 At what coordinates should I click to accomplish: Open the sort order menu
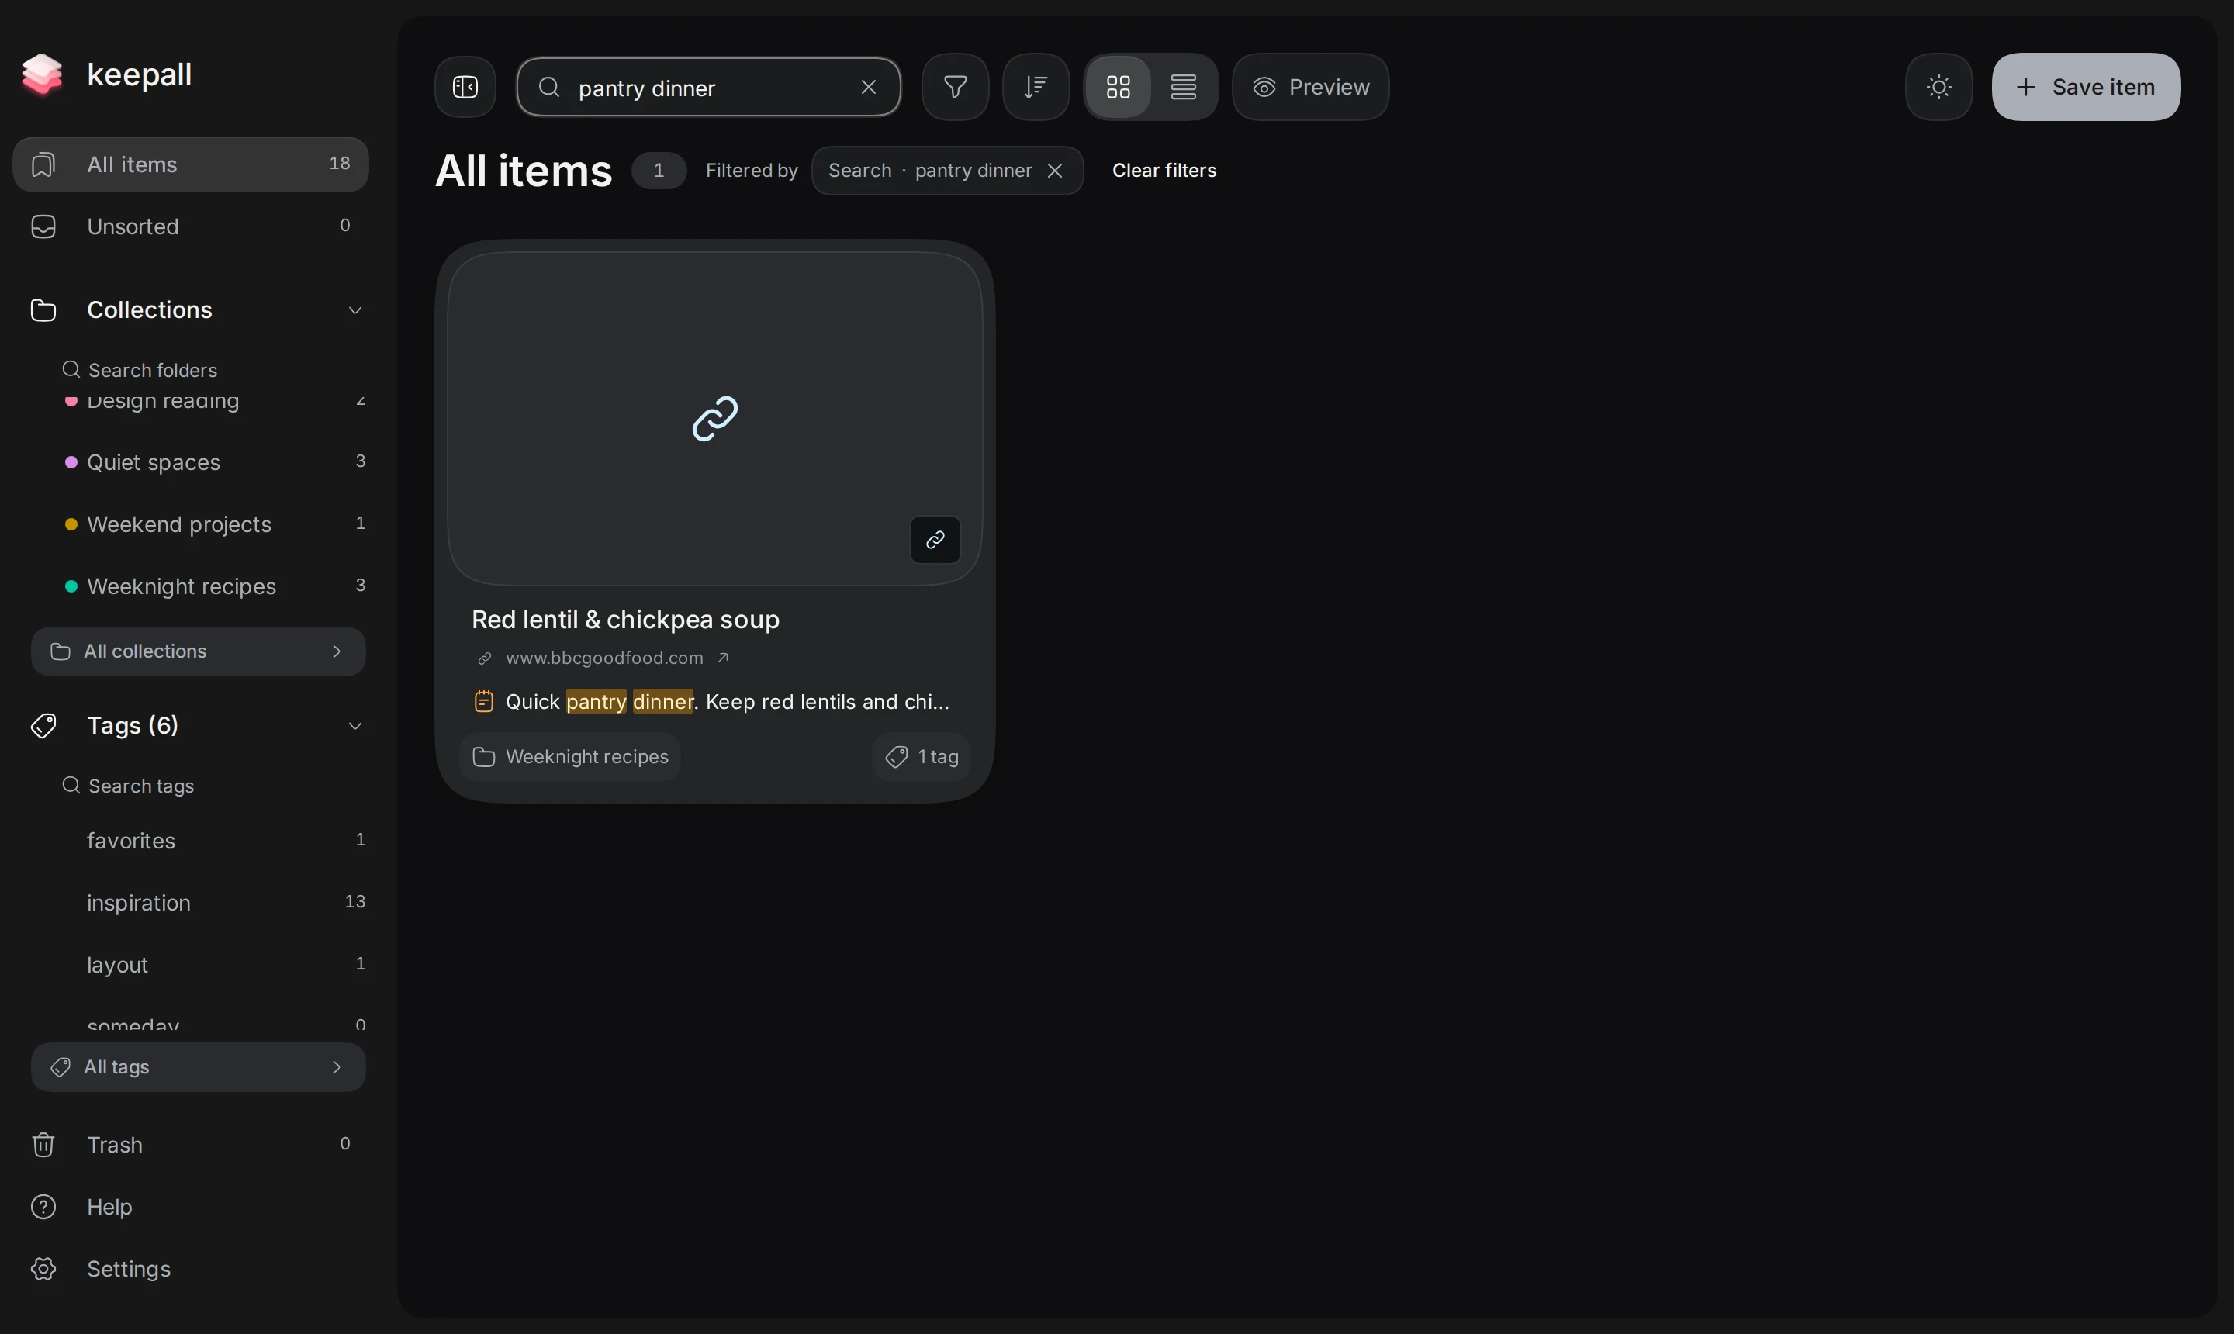tap(1036, 87)
